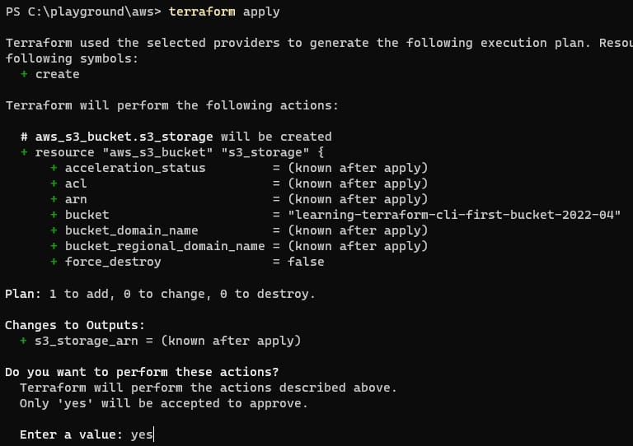Click the "bucket_domain_name" attribute
The width and height of the screenshot is (633, 446).
click(131, 230)
